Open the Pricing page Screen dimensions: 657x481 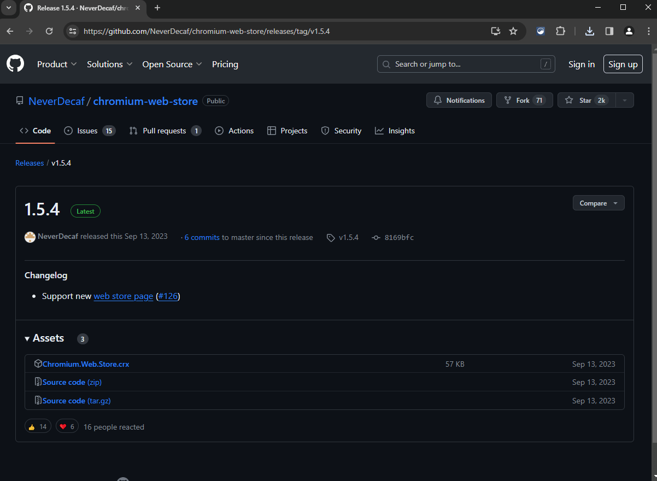click(225, 64)
